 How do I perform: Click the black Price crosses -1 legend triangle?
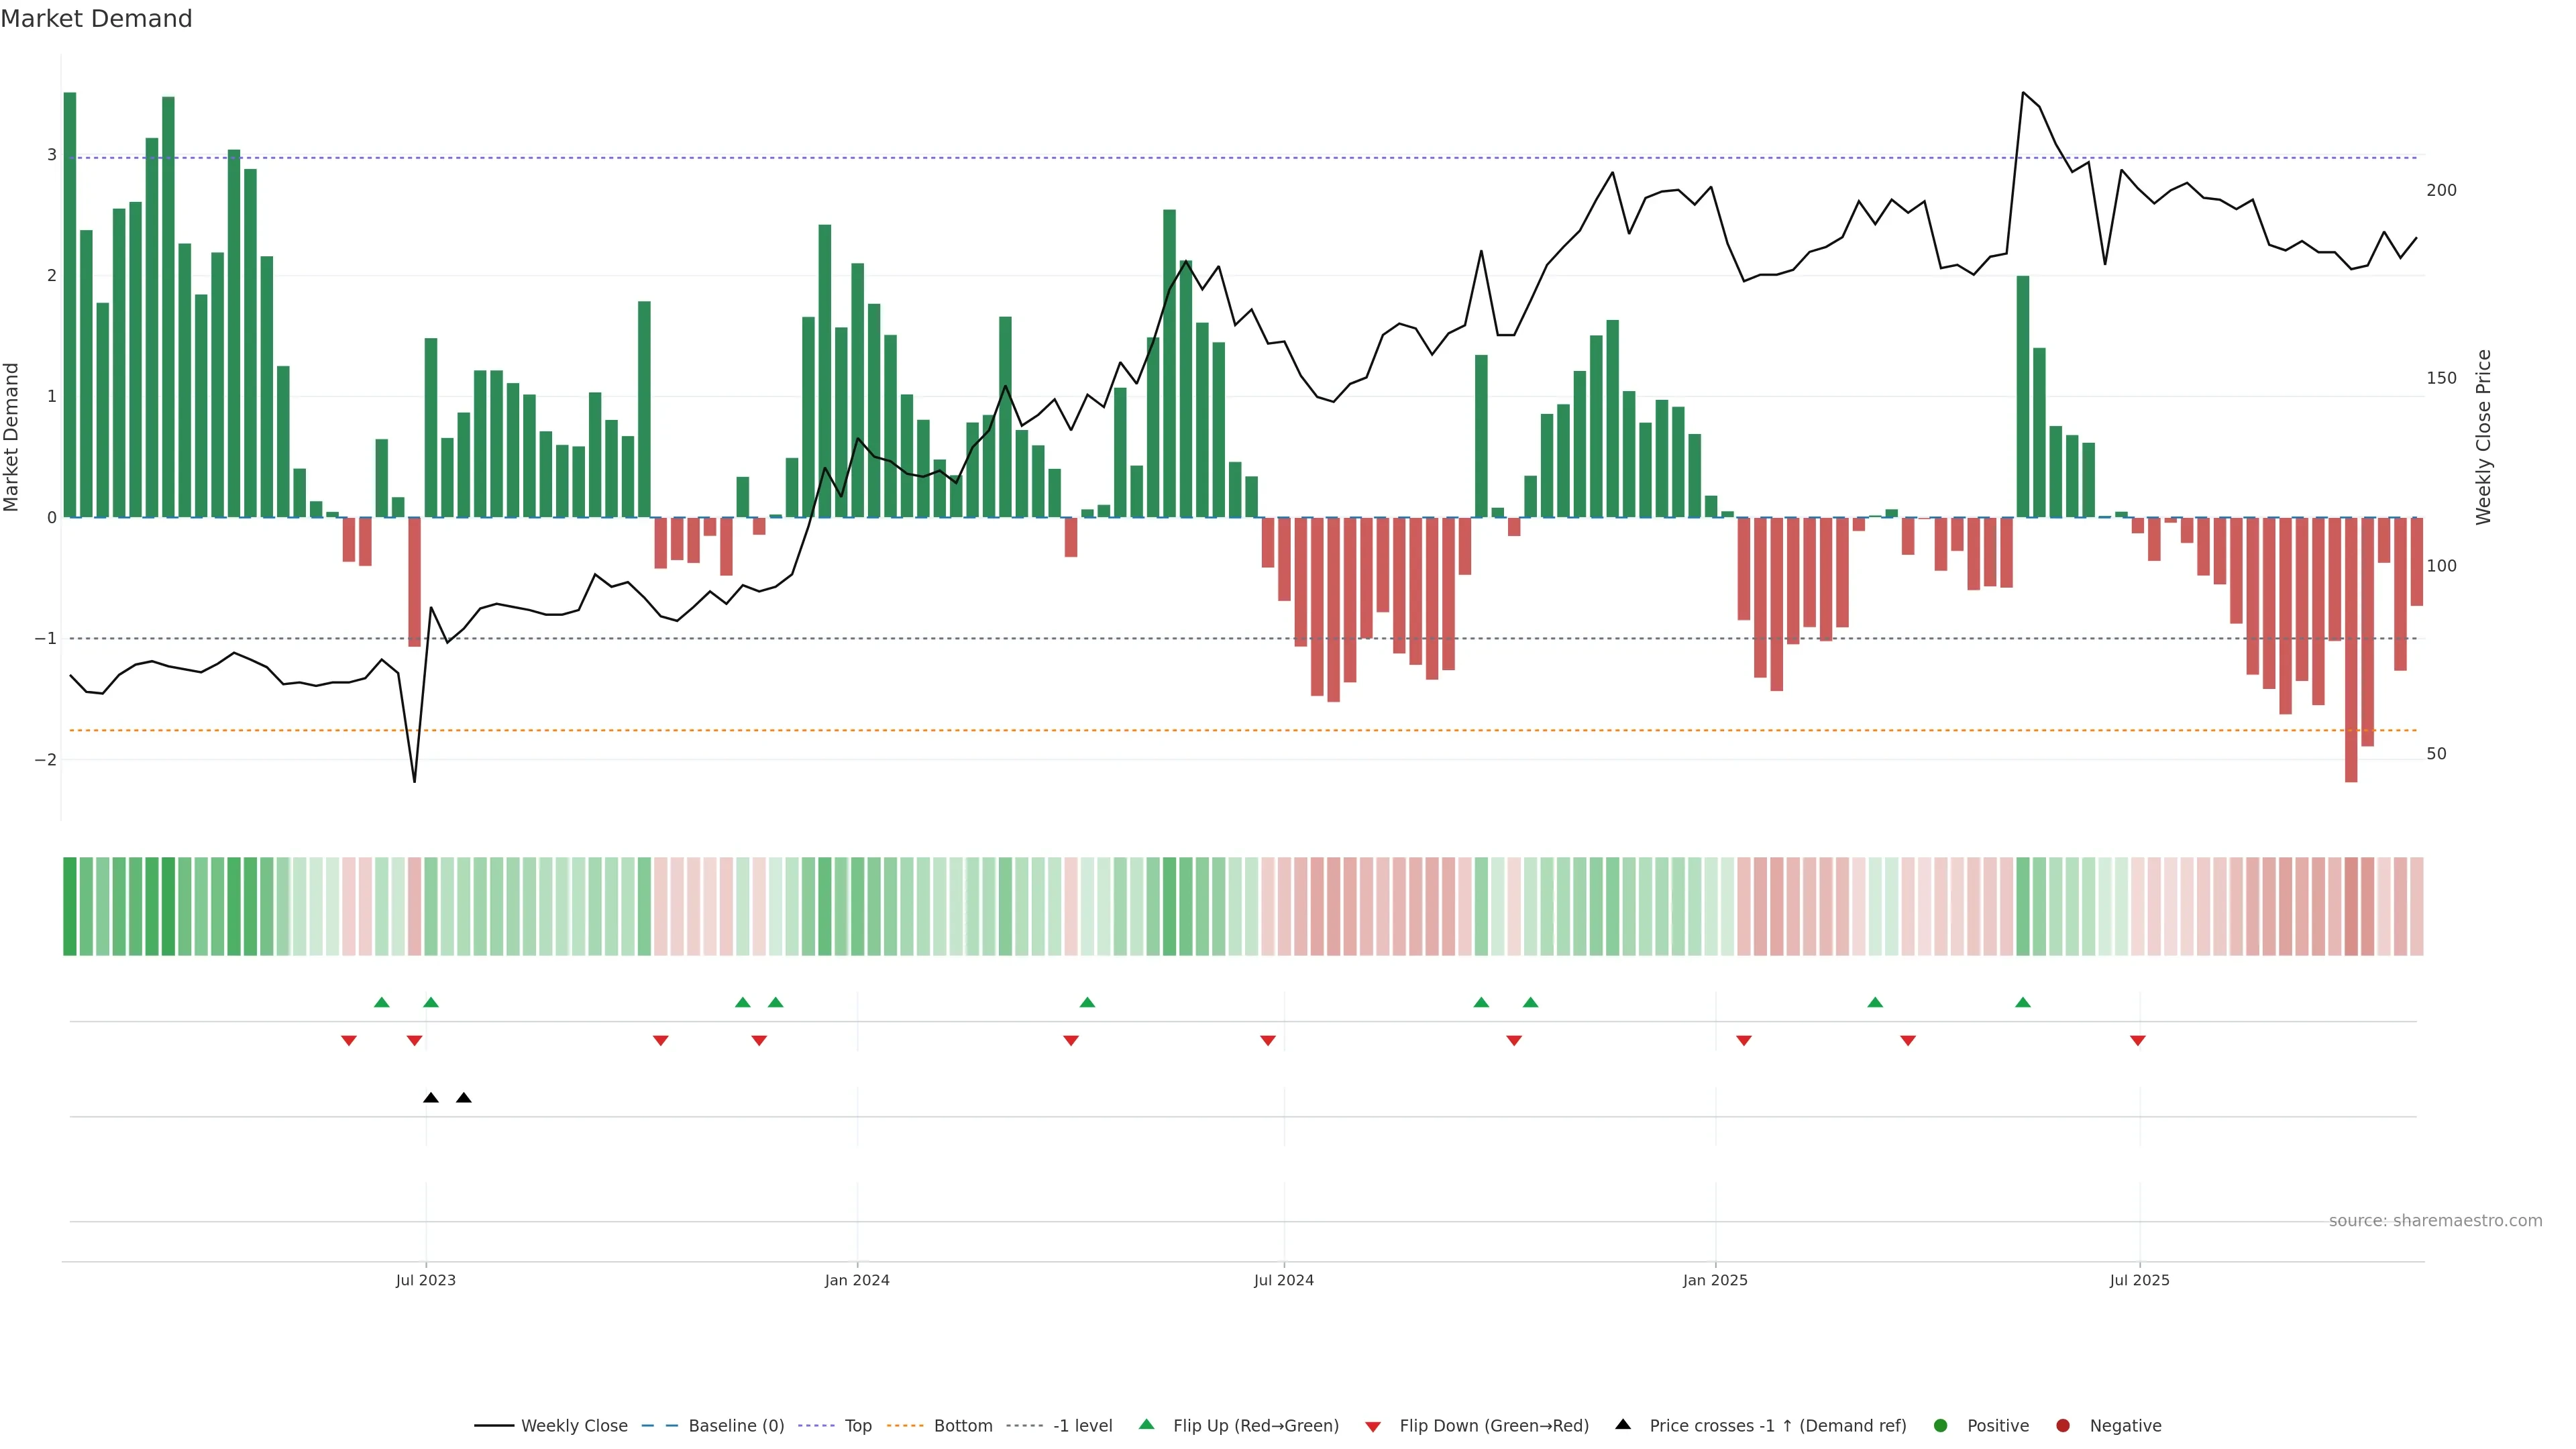coord(1622,1424)
